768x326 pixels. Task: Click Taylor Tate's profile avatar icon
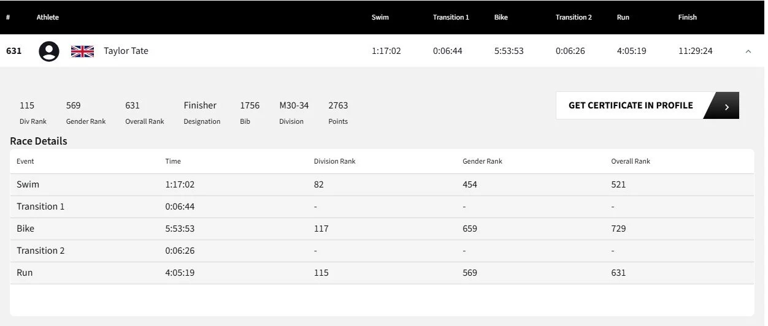pos(49,51)
